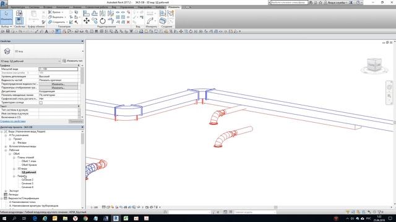Viewport: 396px width, 222px height.
Task: Click the Offset tool icon
Action: pos(95,14)
